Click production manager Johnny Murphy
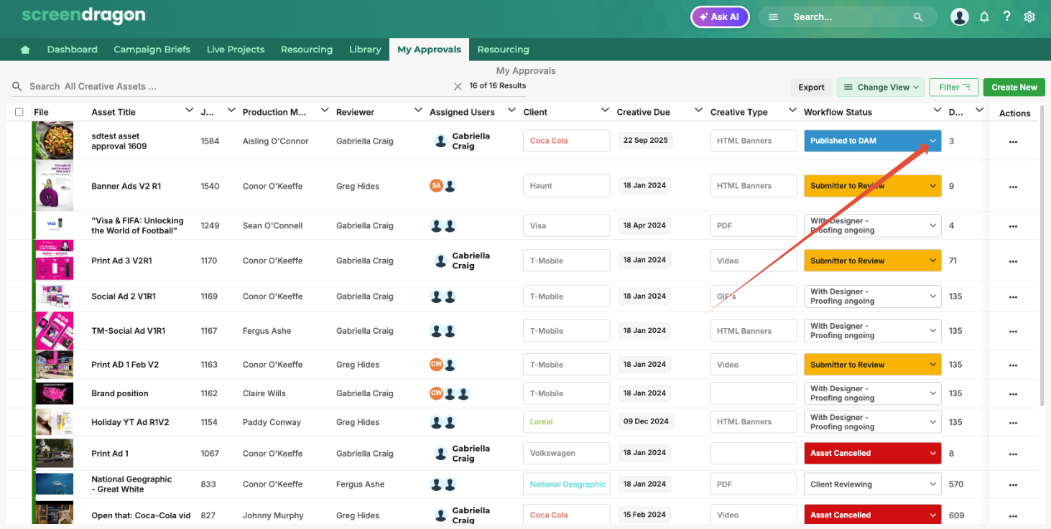The image size is (1051, 529). tap(273, 515)
